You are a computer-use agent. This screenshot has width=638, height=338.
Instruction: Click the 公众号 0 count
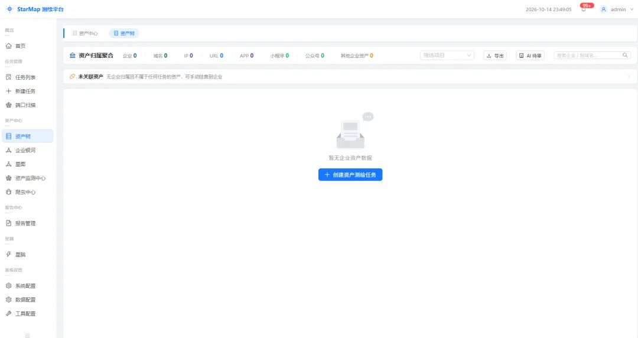315,56
